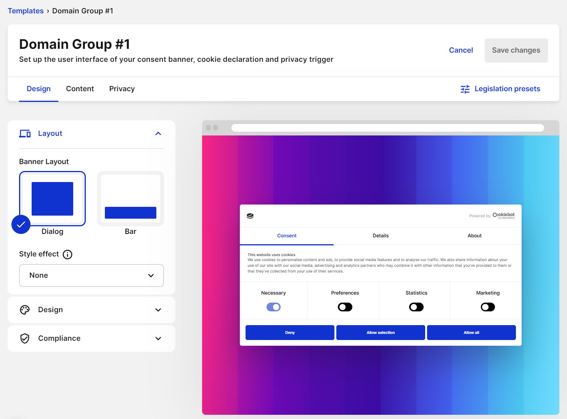Open the Privacy tab

[122, 89]
